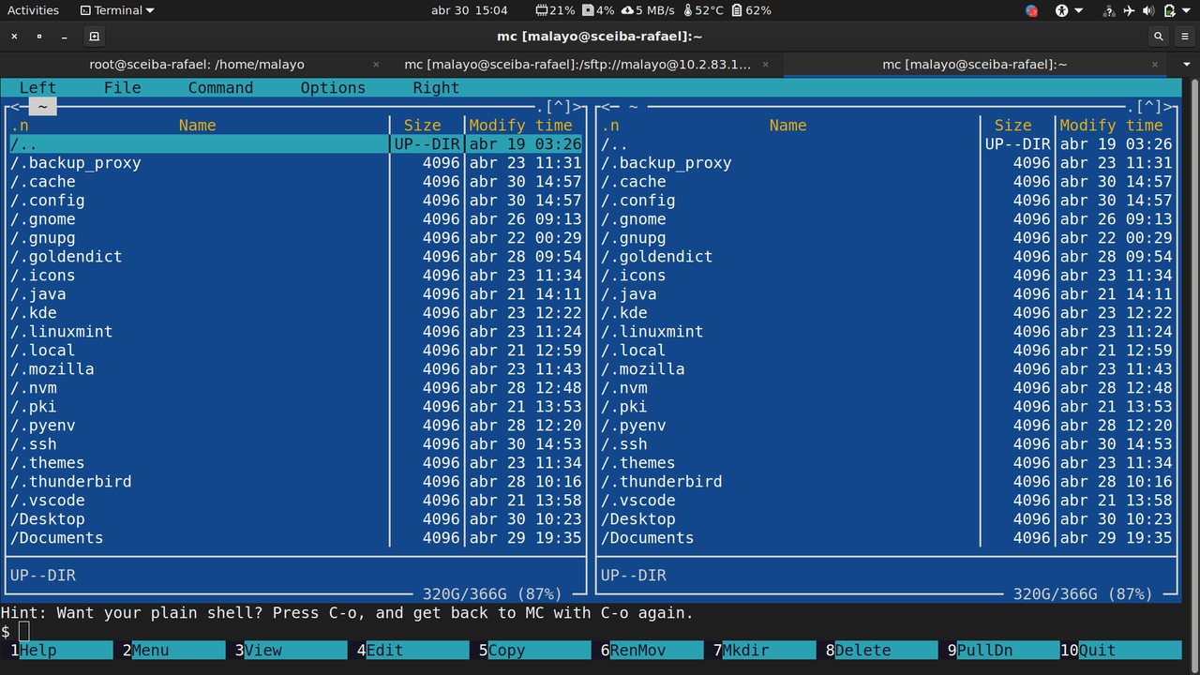This screenshot has height=675, width=1200.
Task: Sort right panel by Name header
Action: pyautogui.click(x=787, y=126)
